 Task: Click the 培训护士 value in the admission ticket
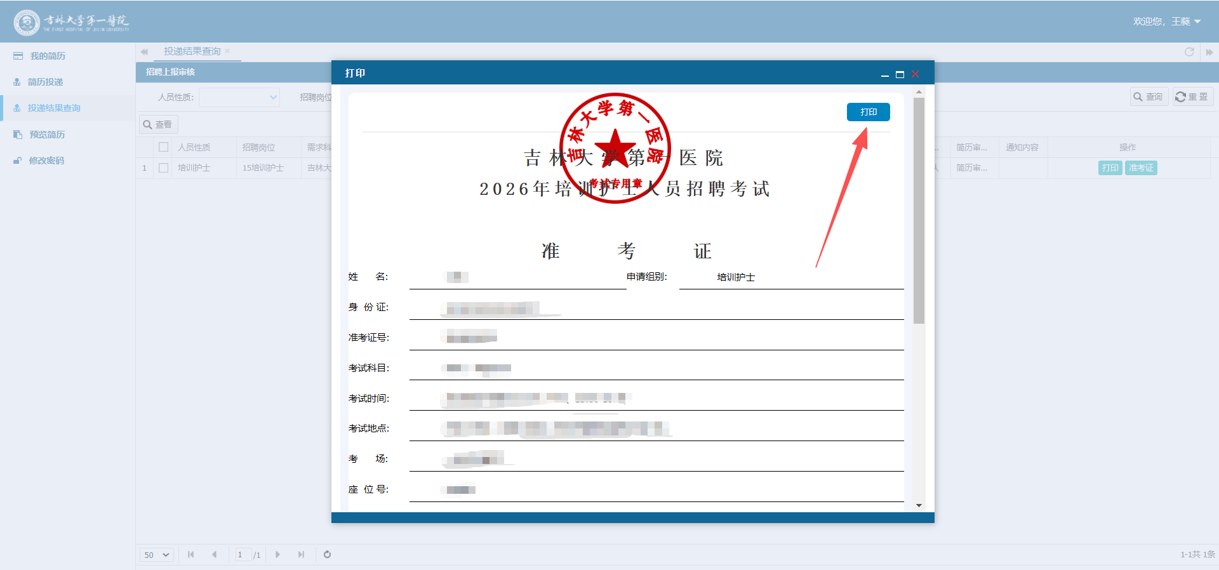(x=736, y=277)
